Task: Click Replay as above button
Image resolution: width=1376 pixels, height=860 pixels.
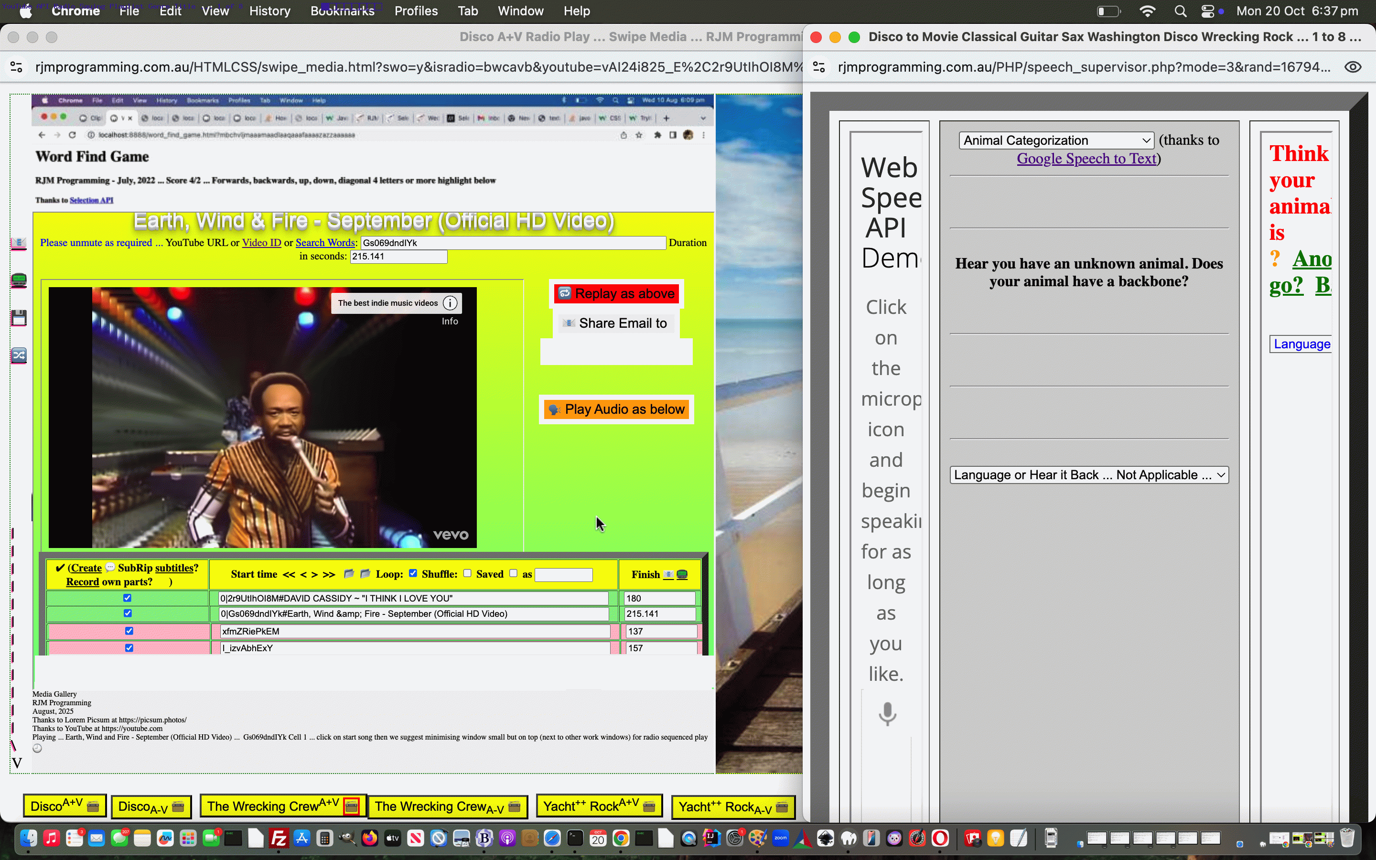Action: point(616,293)
